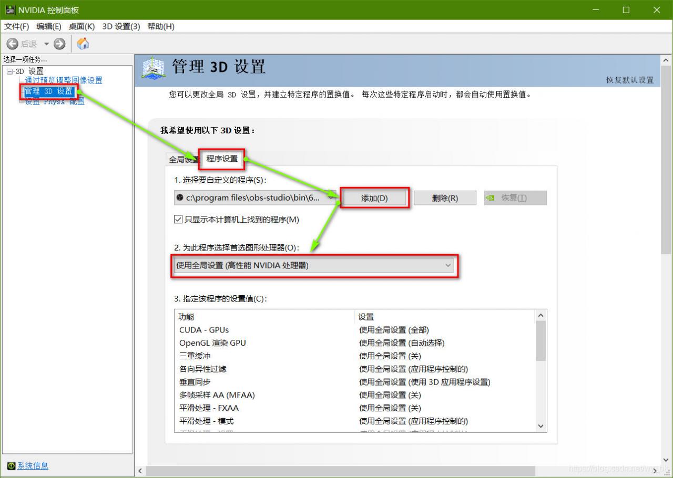
Task: Click the 管理 3D 设置 header icon
Action: [x=153, y=69]
